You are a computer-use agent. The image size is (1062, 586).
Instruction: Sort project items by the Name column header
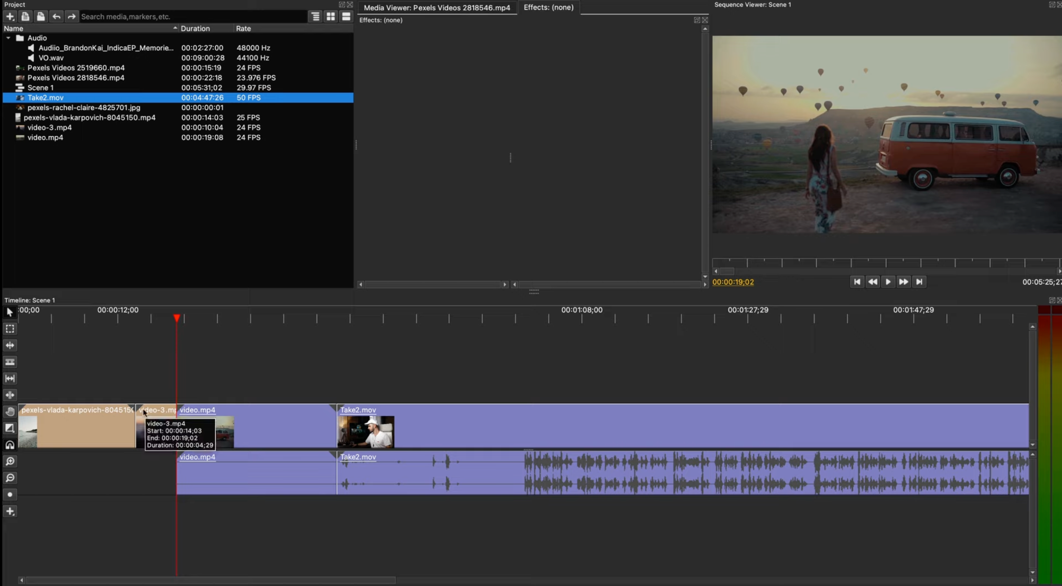[14, 28]
